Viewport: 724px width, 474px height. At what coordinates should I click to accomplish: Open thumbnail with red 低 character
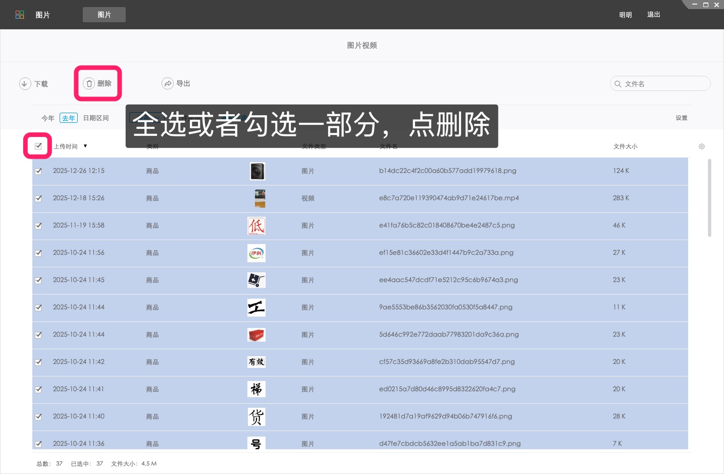tap(256, 226)
